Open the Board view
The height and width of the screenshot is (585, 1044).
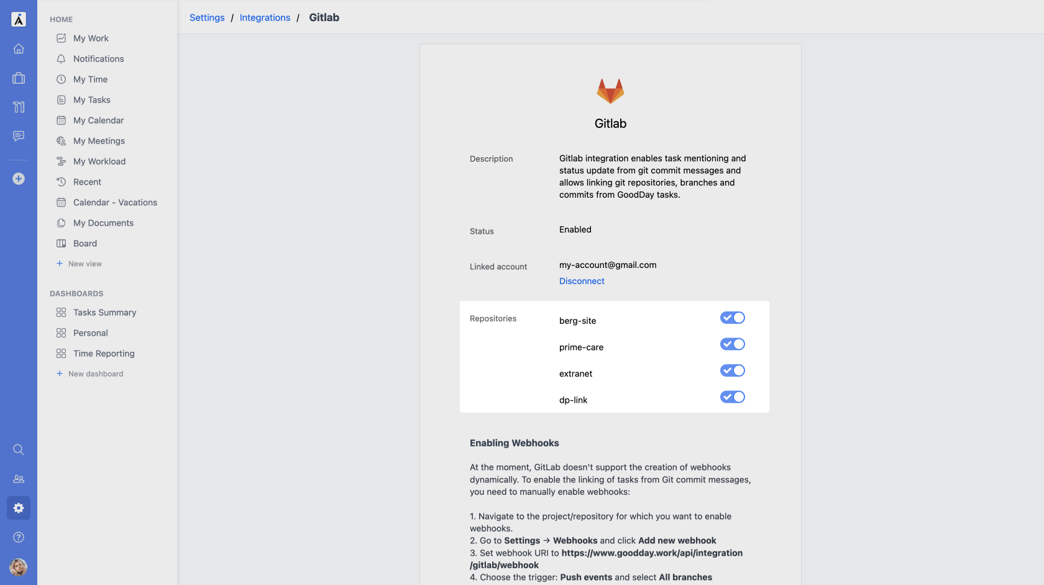tap(85, 244)
